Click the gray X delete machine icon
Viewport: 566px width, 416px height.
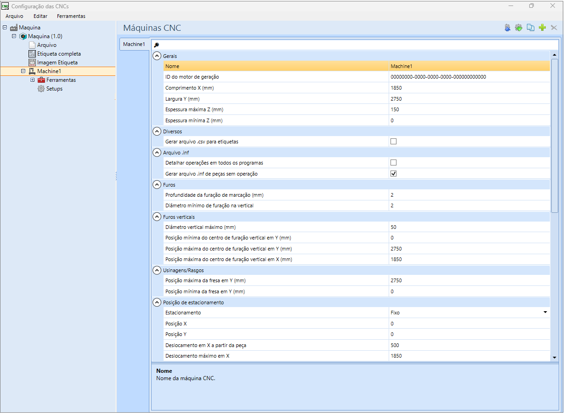554,28
